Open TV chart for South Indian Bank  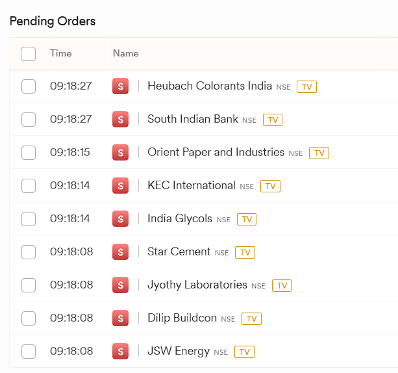[273, 120]
